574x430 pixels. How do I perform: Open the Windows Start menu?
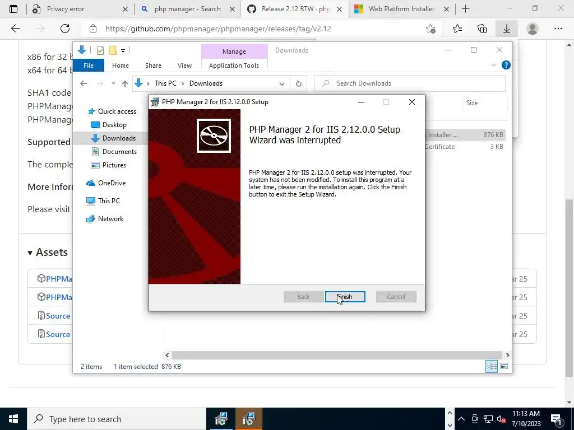pyautogui.click(x=13, y=419)
